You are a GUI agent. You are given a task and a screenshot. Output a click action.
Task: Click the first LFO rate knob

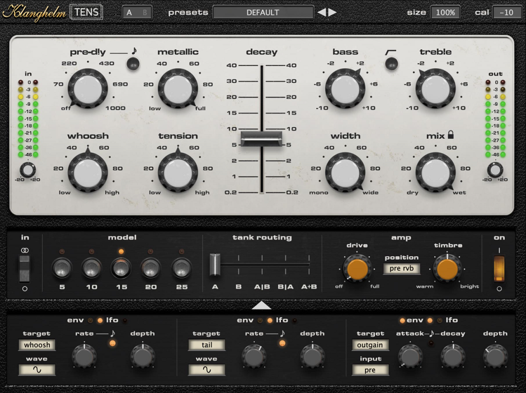coord(84,355)
